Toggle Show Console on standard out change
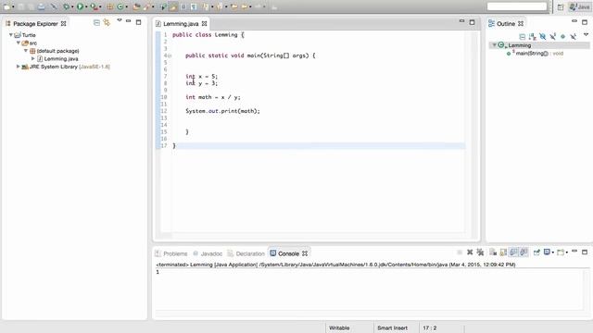This screenshot has width=593, height=333. (513, 253)
